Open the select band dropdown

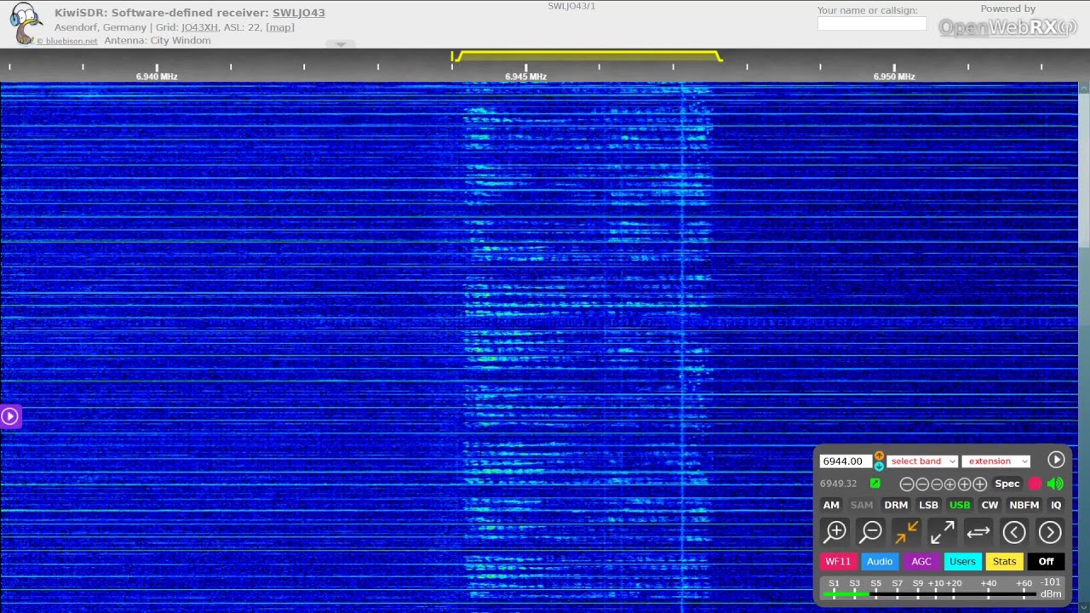(922, 461)
